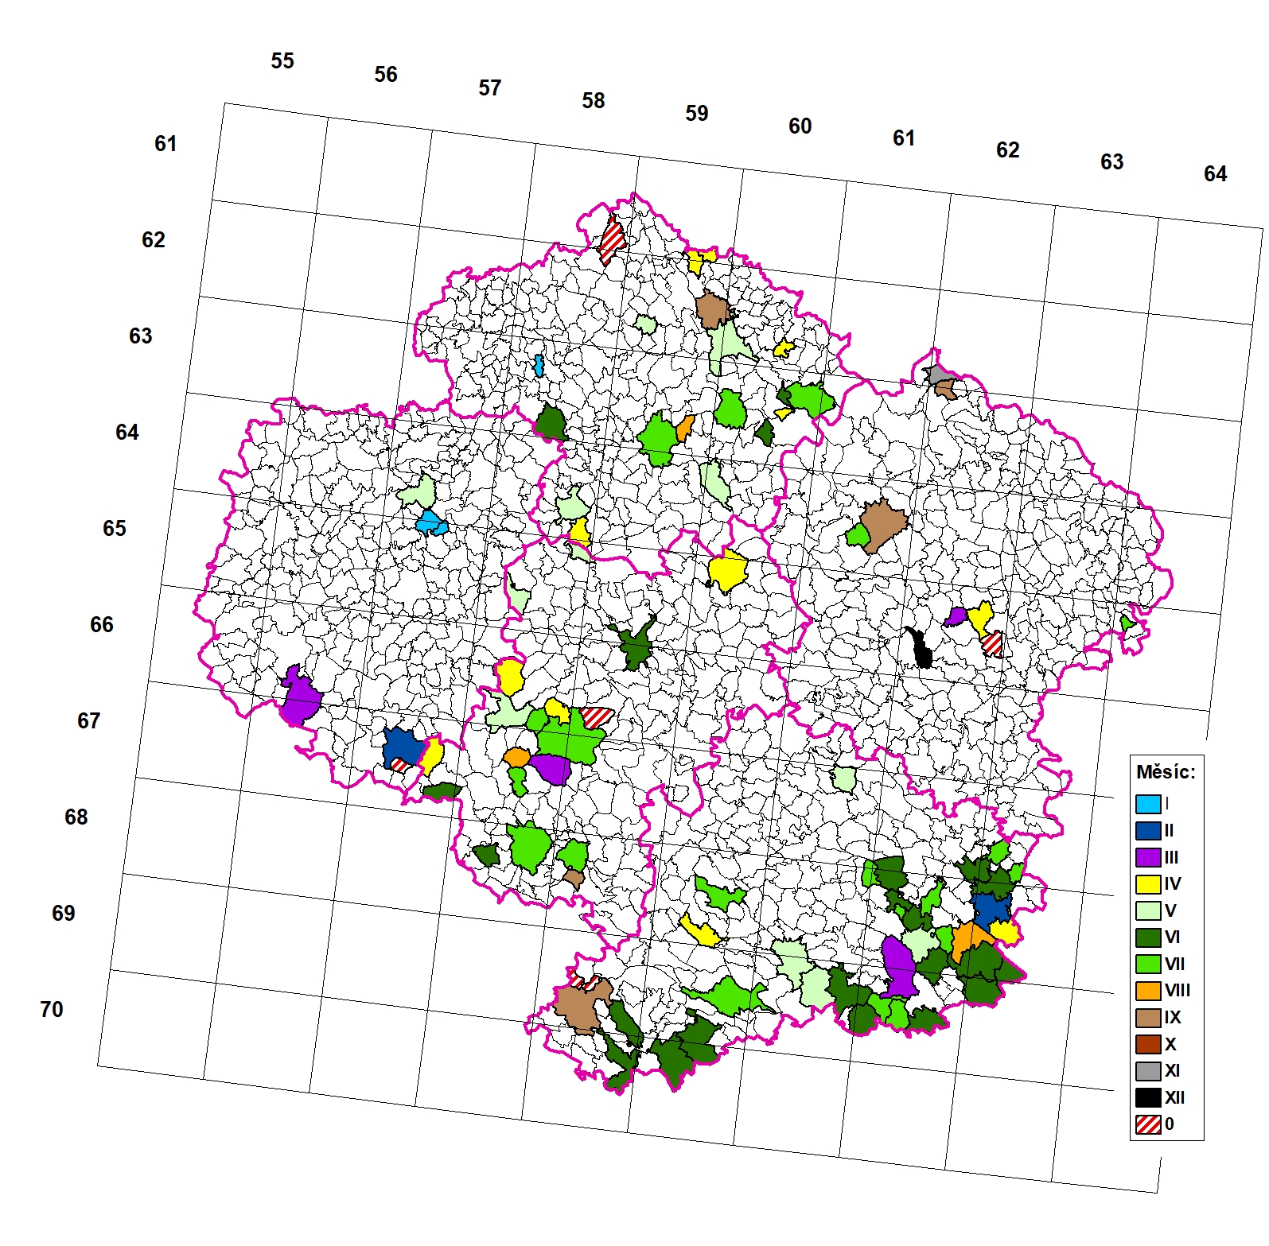Click grid column label 55
The width and height of the screenshot is (1269, 1246).
tap(282, 61)
